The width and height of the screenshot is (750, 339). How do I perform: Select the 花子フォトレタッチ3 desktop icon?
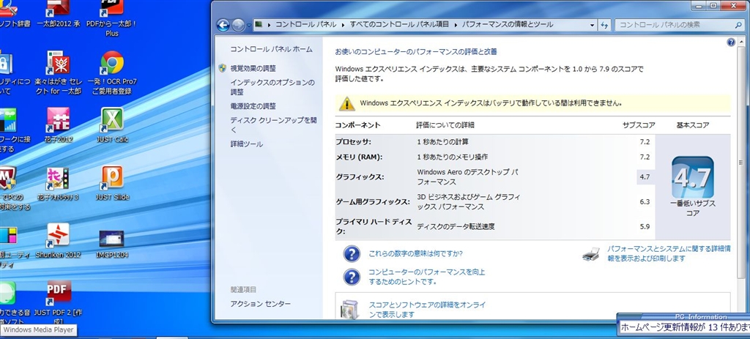click(x=59, y=184)
